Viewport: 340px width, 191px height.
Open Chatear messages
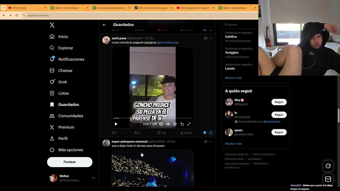[61, 71]
